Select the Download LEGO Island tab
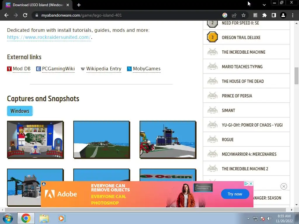 [38, 5]
